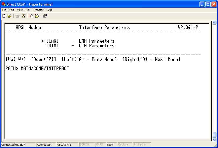Image resolution: width=218 pixels, height=148 pixels.
Task: Click the Disconnect phone icon
Action: (x=23, y=16)
